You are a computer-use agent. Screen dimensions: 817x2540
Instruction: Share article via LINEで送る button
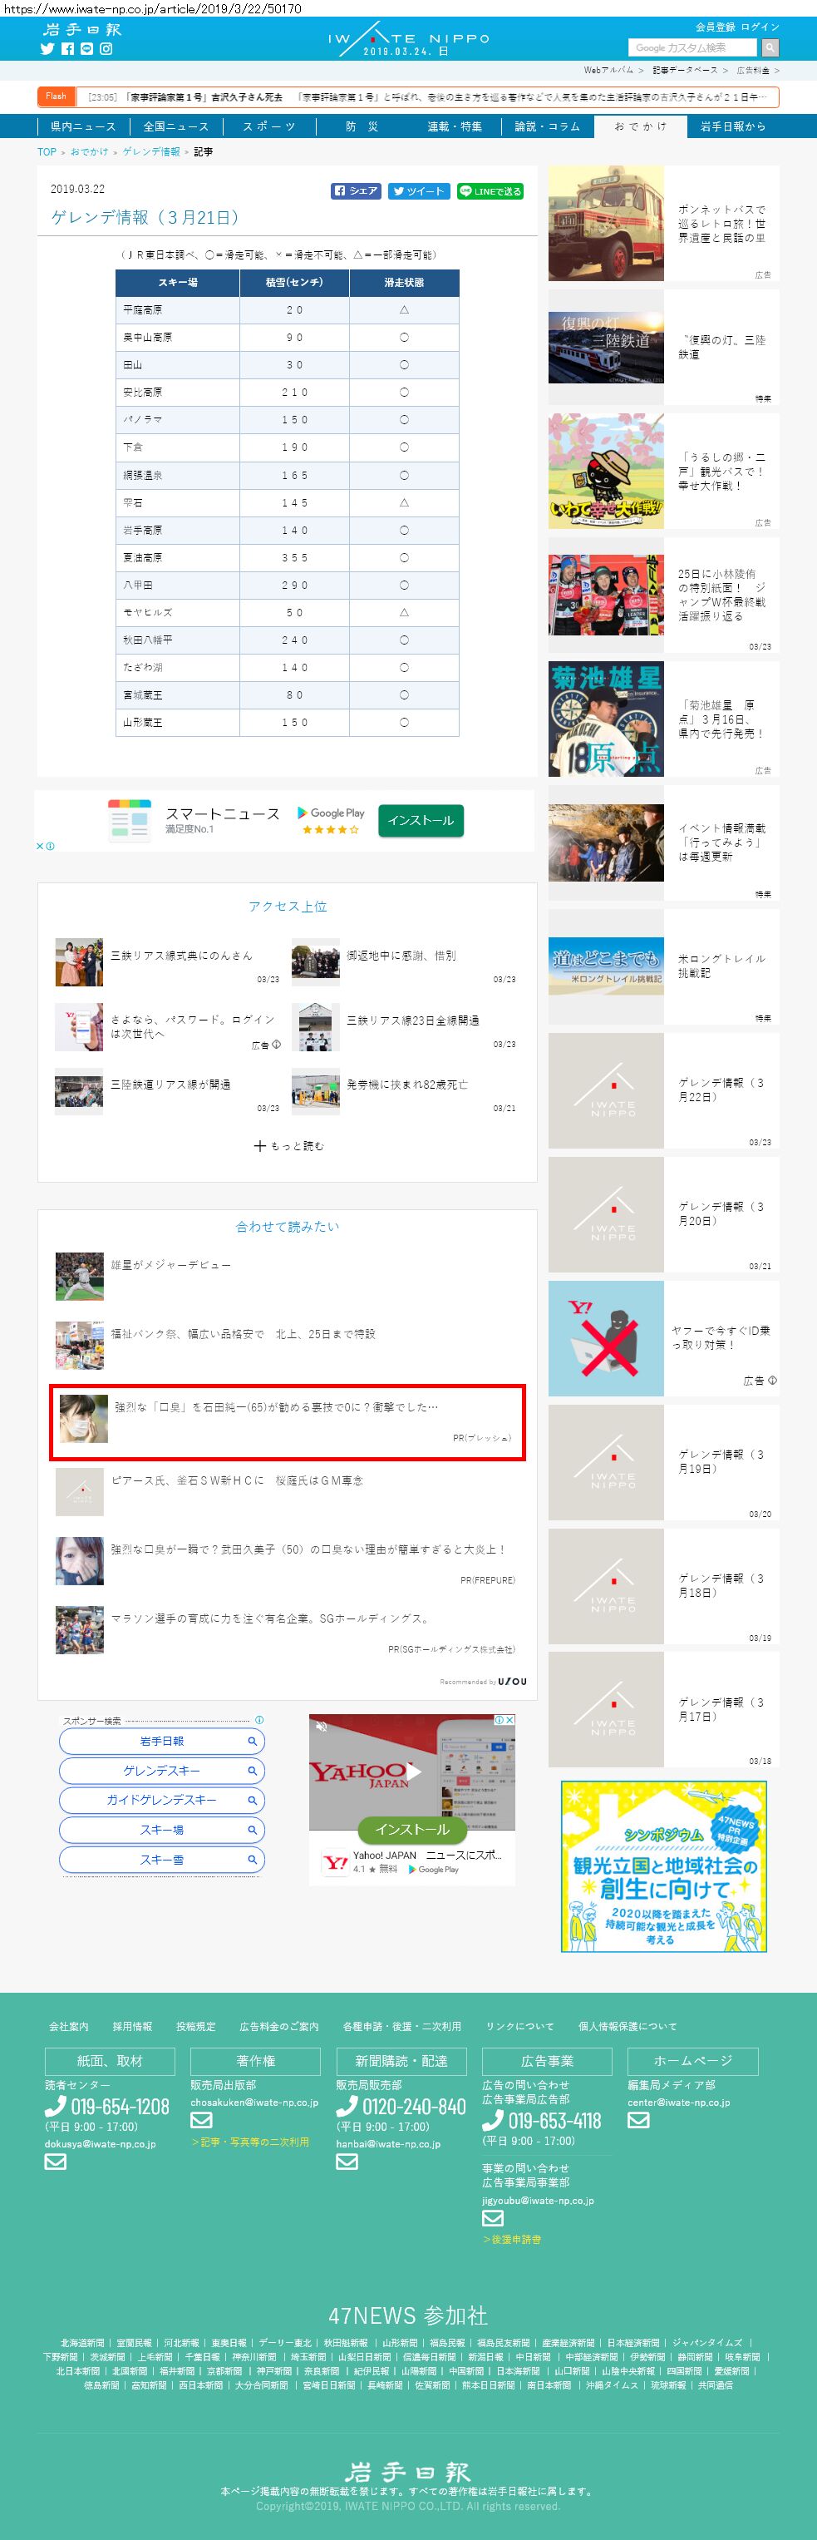tap(490, 191)
